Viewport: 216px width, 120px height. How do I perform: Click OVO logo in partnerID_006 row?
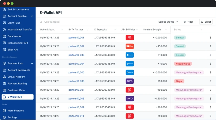click(x=130, y=81)
